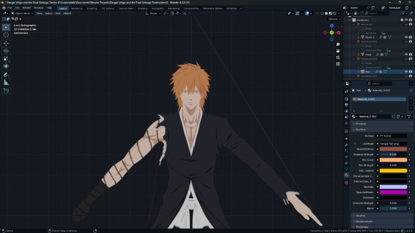
Task: Open the Scene properties tab
Action: [x=347, y=117]
